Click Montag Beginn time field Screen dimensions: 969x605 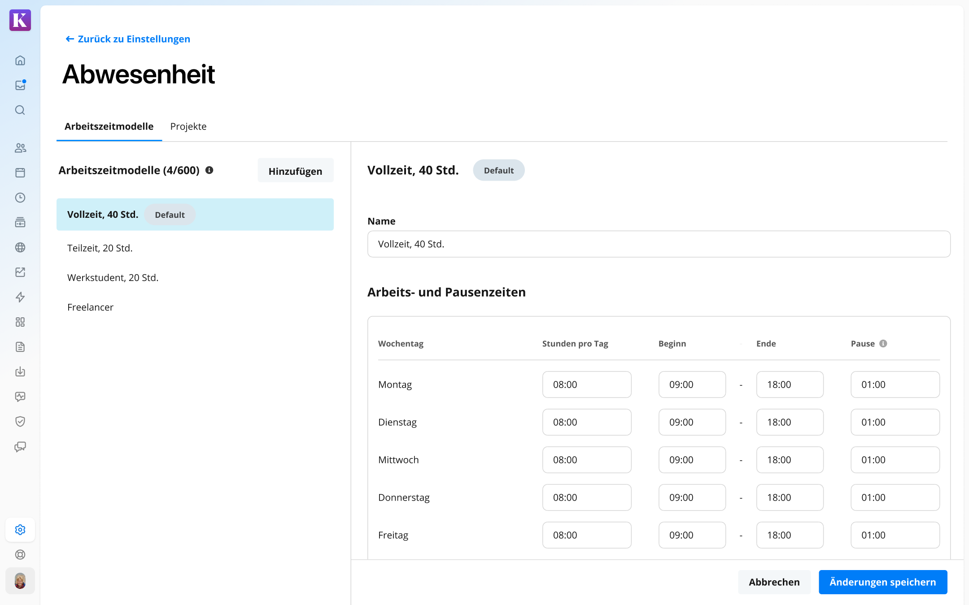[692, 385]
